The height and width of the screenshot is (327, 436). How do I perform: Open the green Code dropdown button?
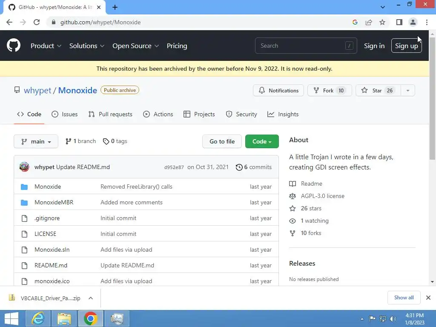click(x=262, y=141)
